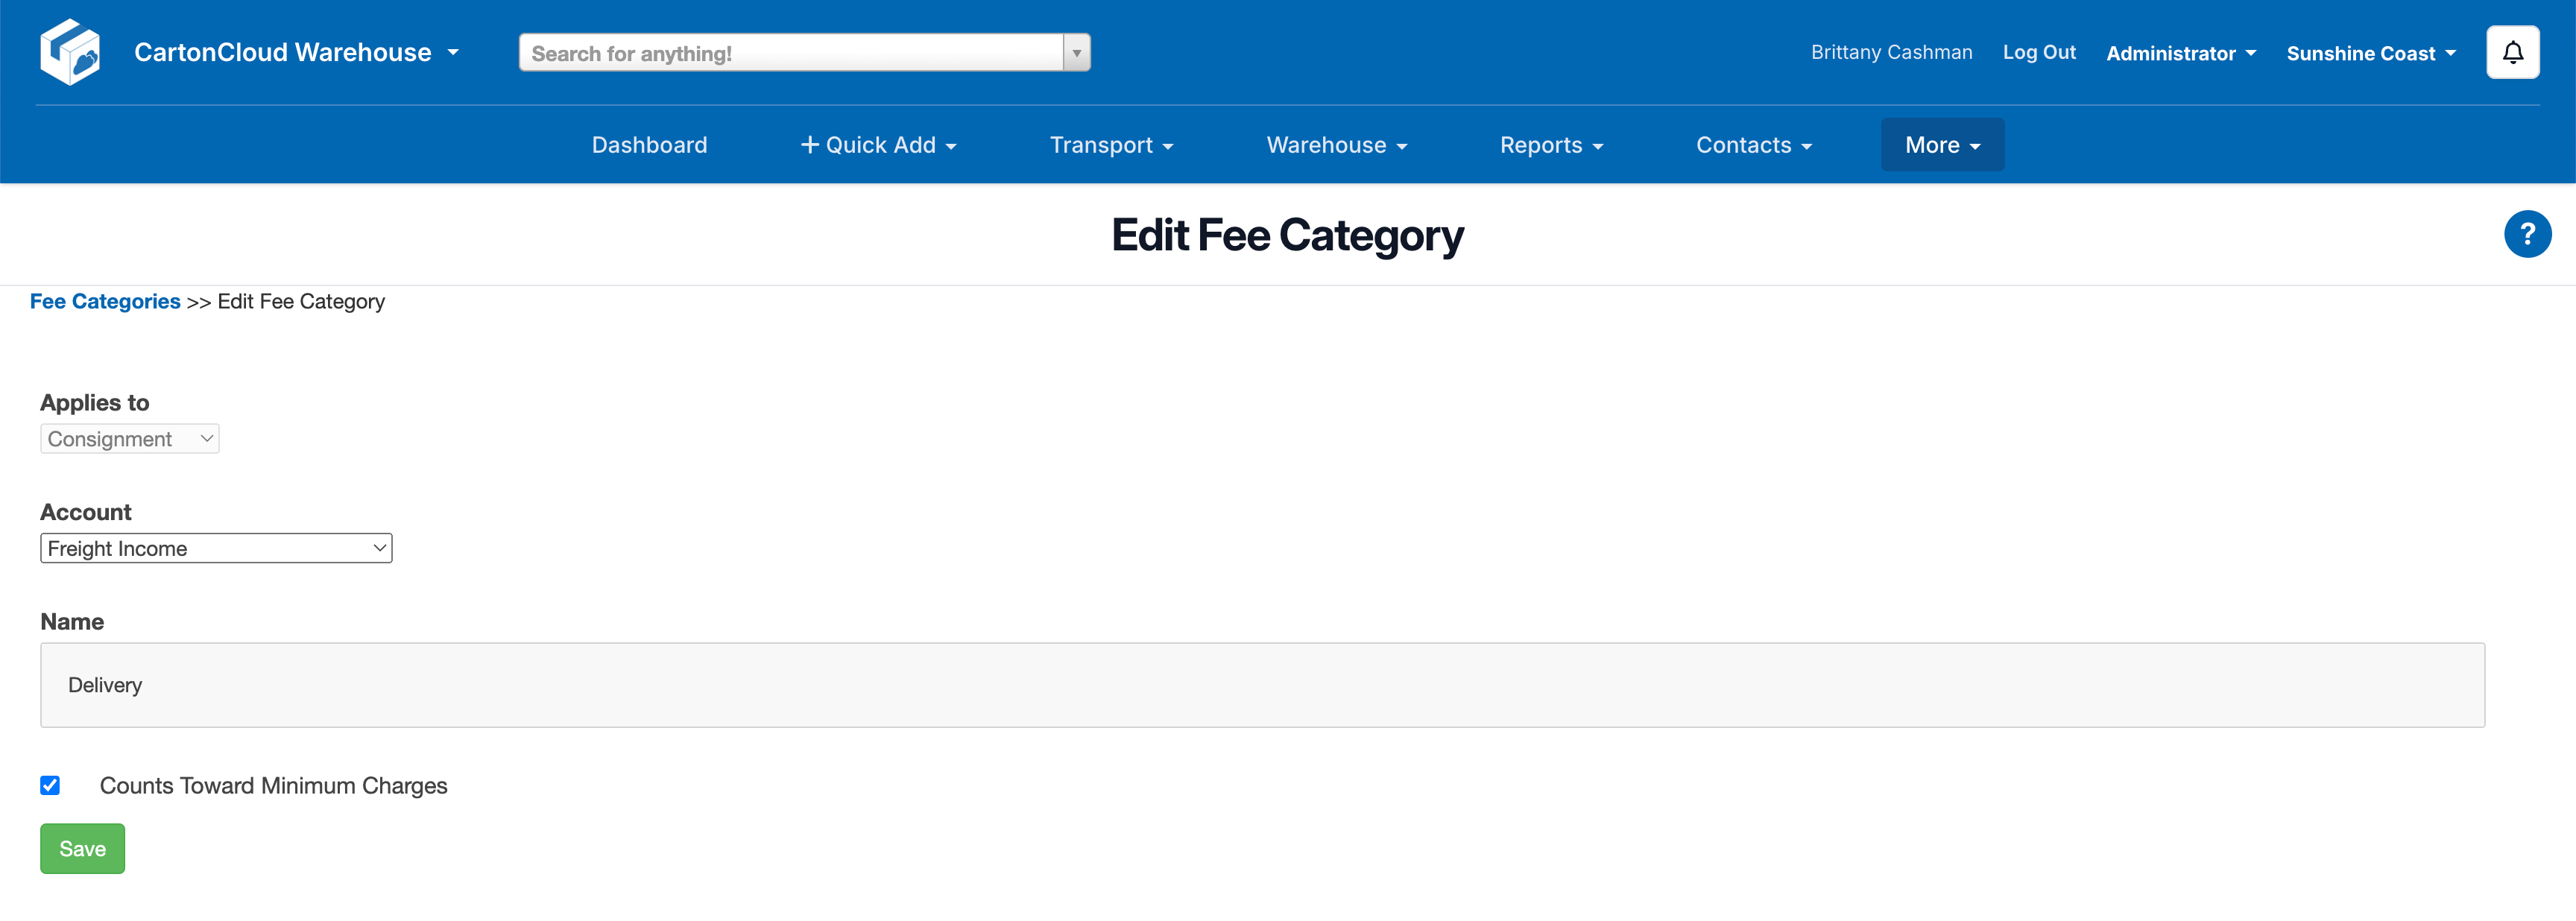Click the CartonCloud logo
2576x921 pixels.
click(x=70, y=51)
